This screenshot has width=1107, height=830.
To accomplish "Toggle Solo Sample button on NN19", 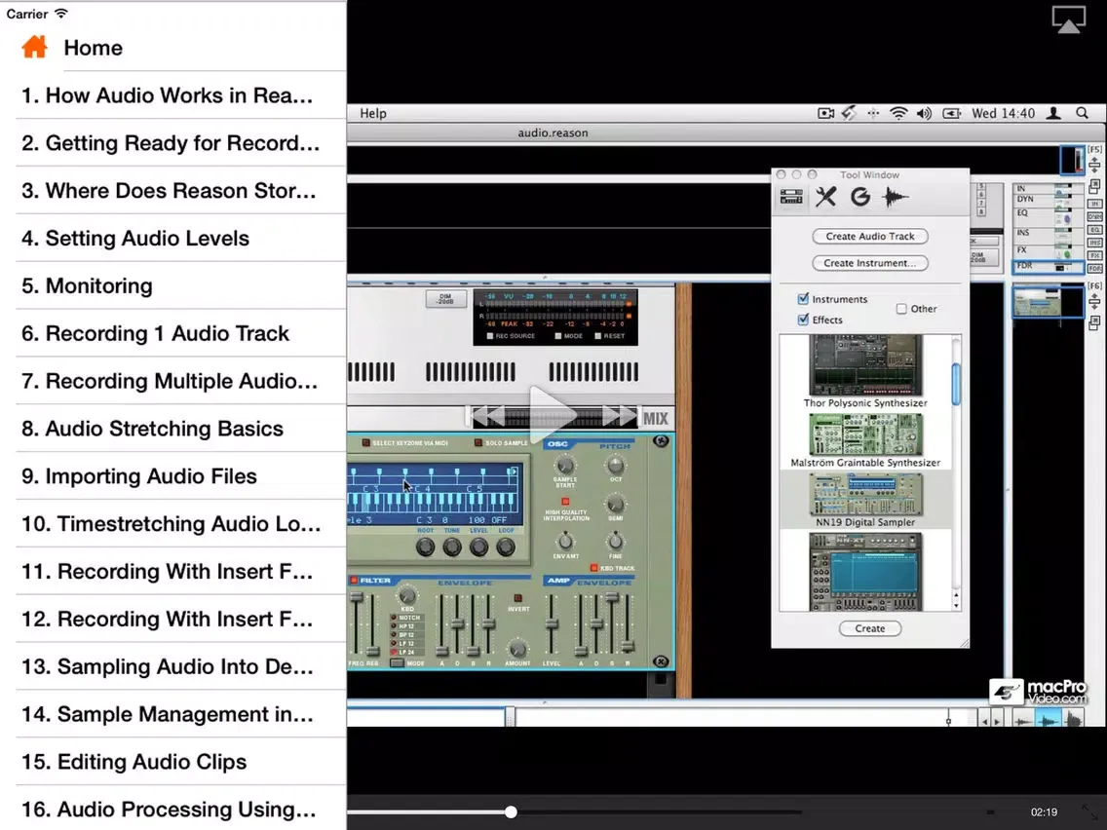I will coord(478,442).
